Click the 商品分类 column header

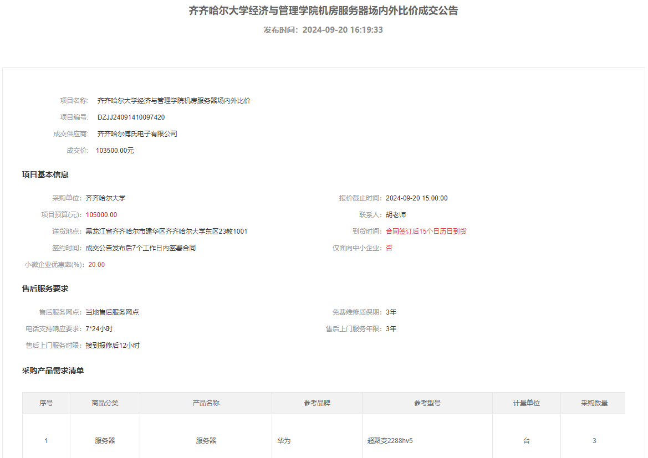tap(105, 403)
